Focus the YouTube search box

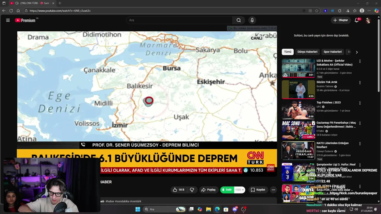(179, 20)
